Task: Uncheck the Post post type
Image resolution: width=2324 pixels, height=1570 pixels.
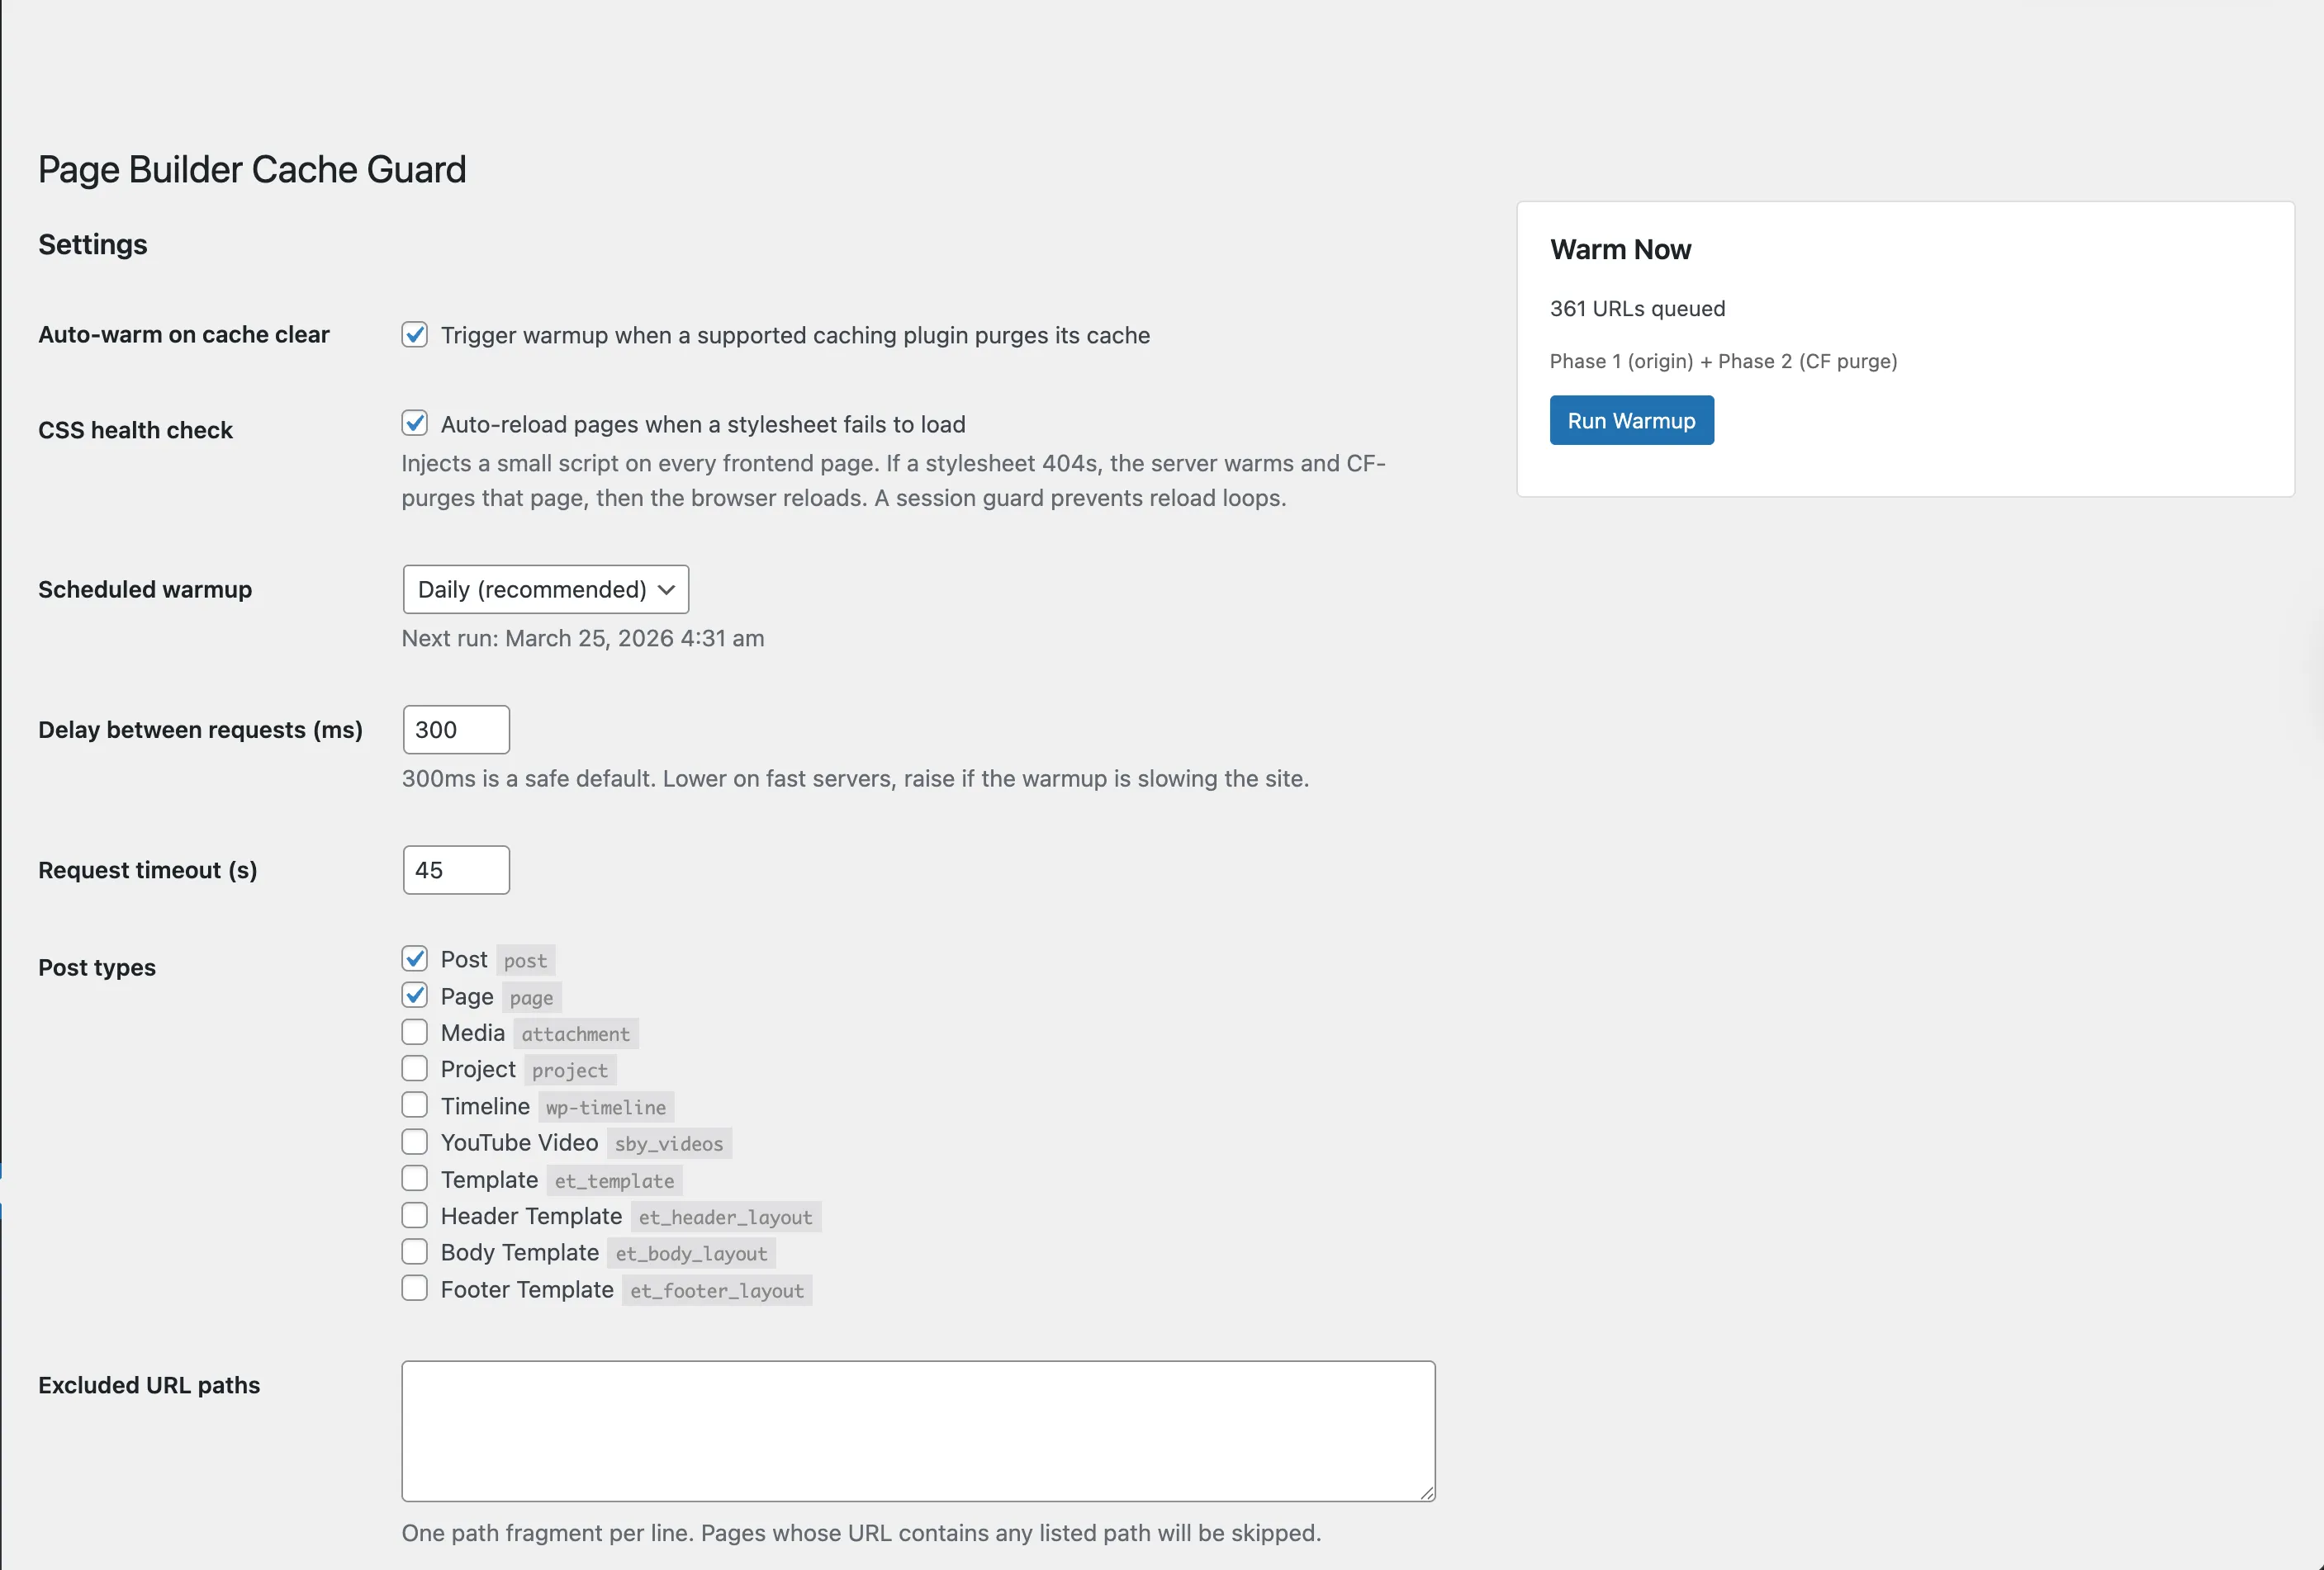Action: pyautogui.click(x=414, y=958)
